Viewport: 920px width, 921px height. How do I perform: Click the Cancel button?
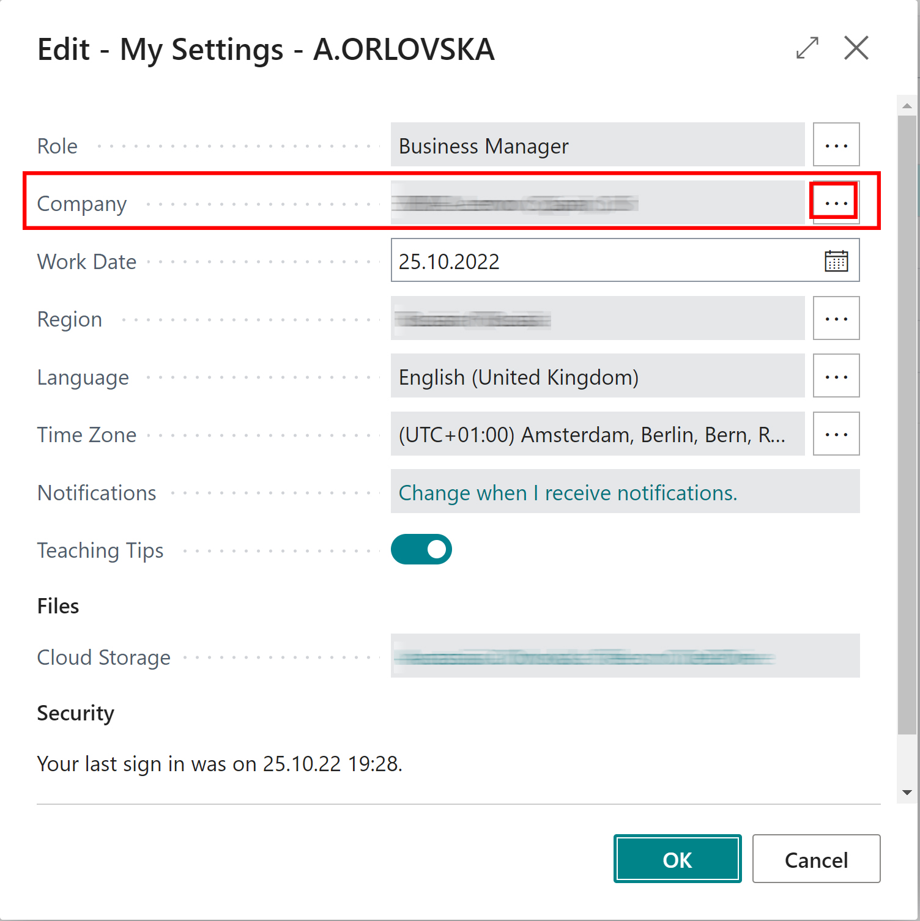click(816, 859)
